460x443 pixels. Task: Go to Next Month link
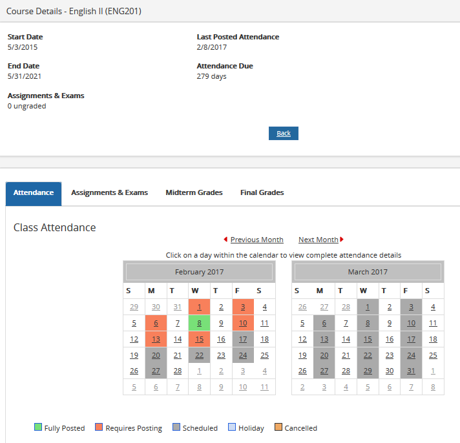coord(318,240)
